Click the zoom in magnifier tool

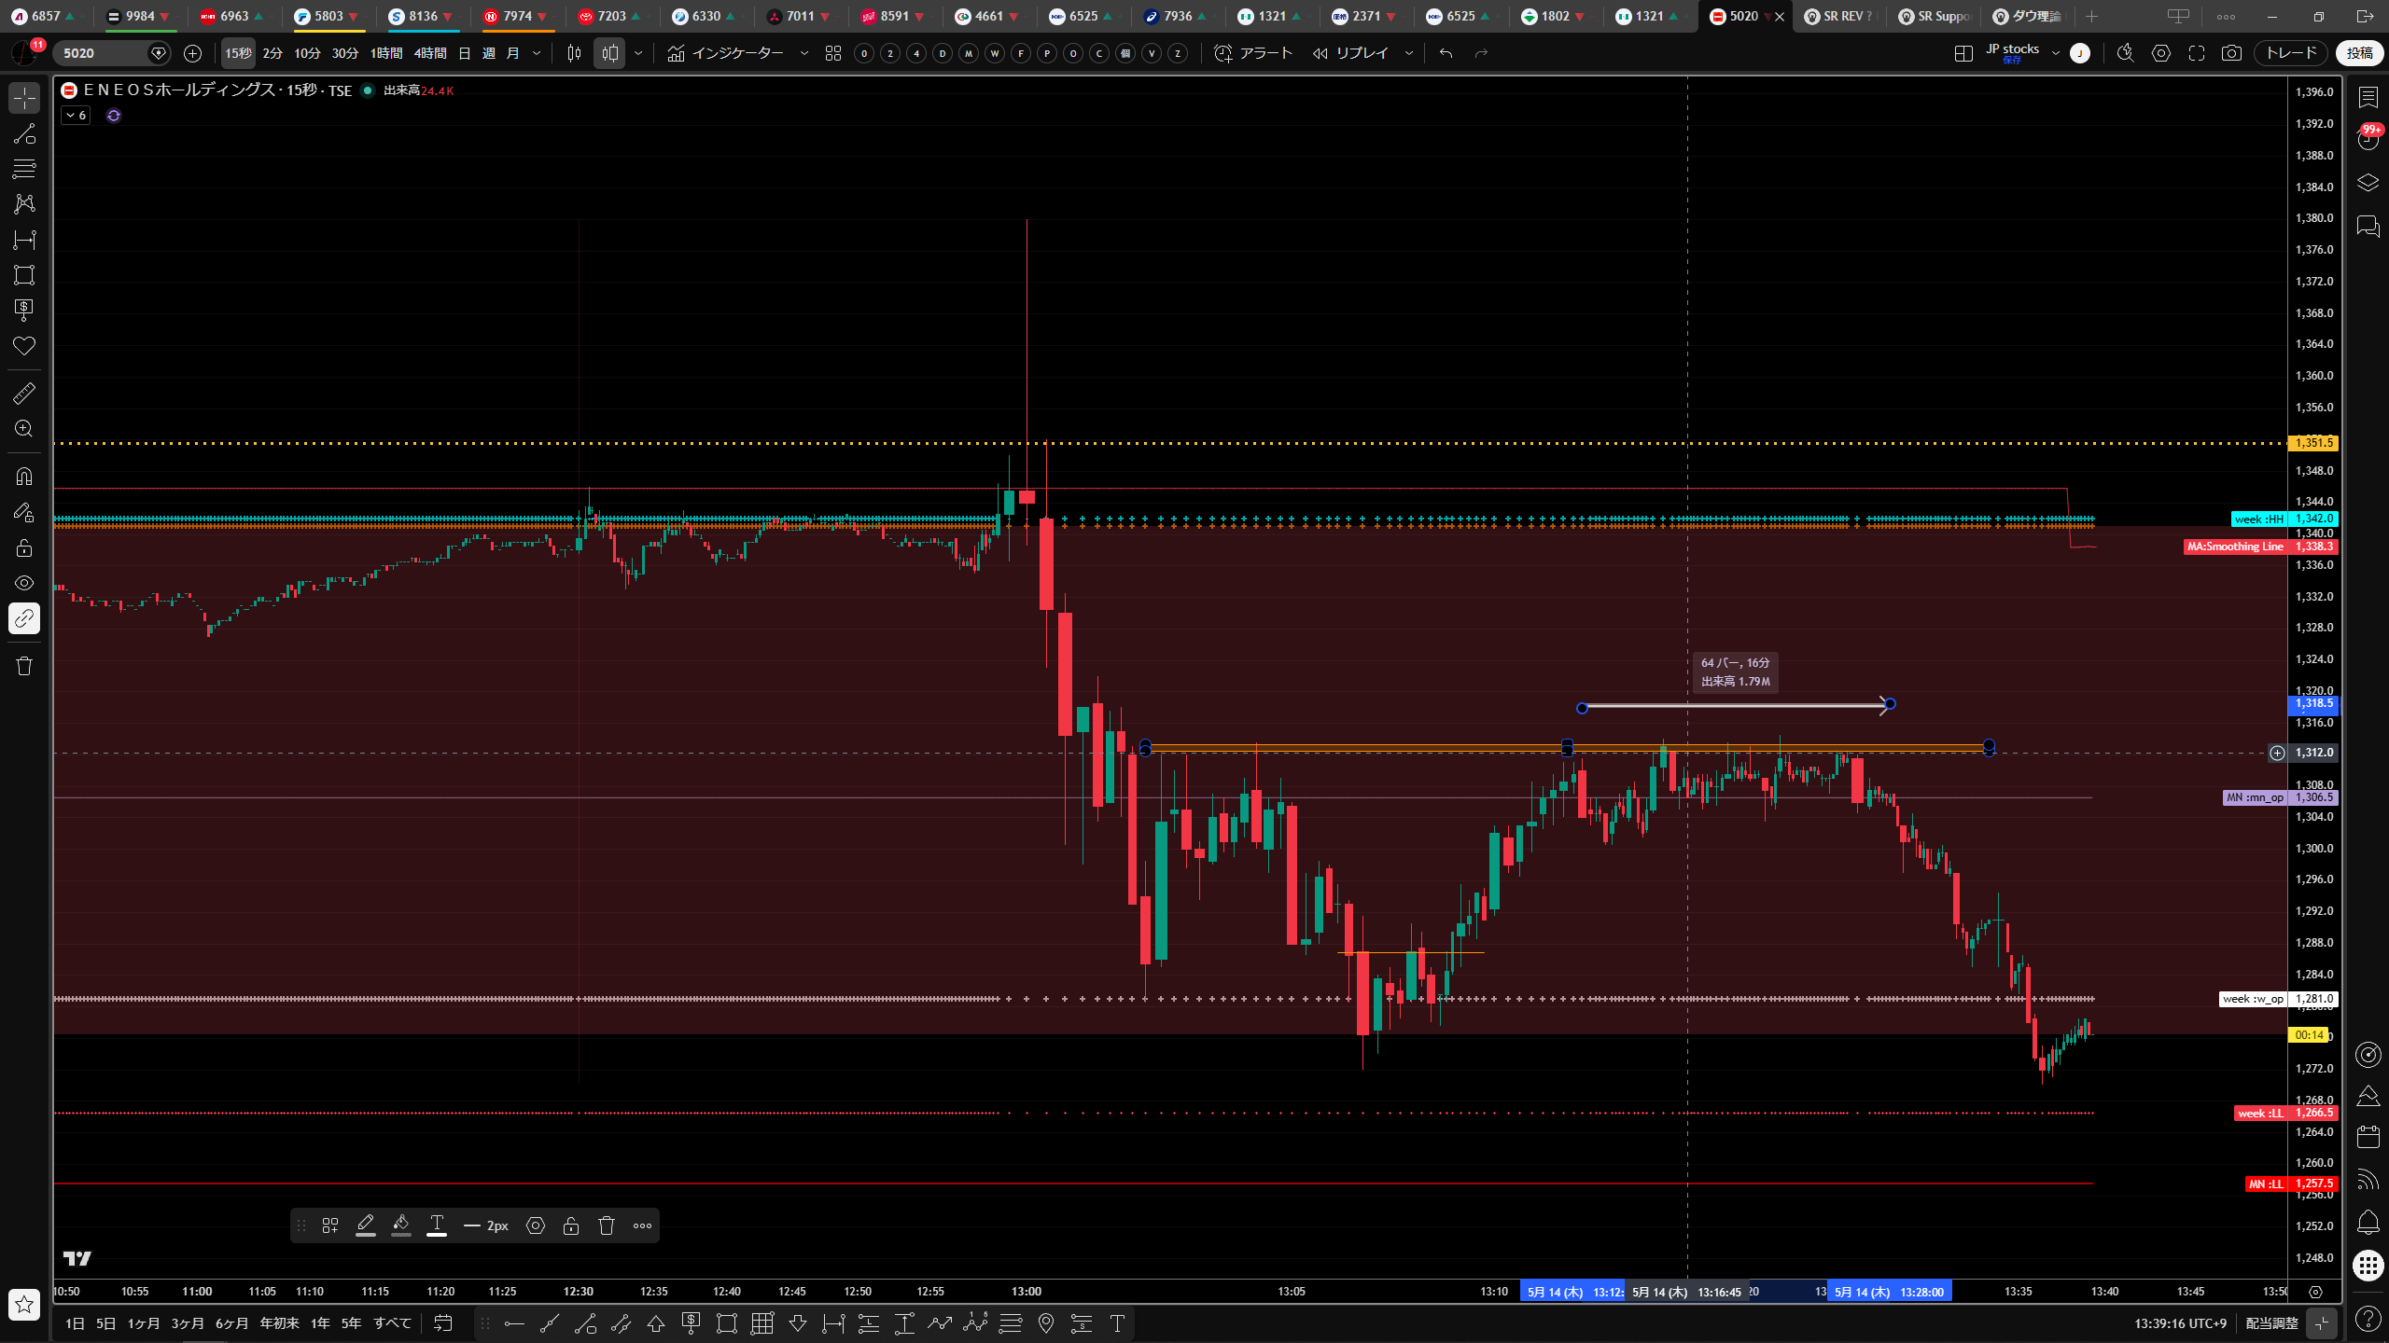pos(24,429)
